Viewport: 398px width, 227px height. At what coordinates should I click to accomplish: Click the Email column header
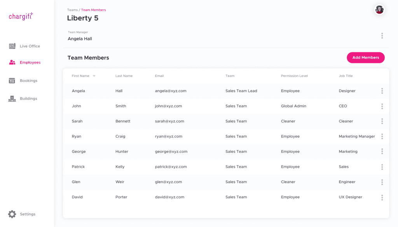pyautogui.click(x=159, y=76)
